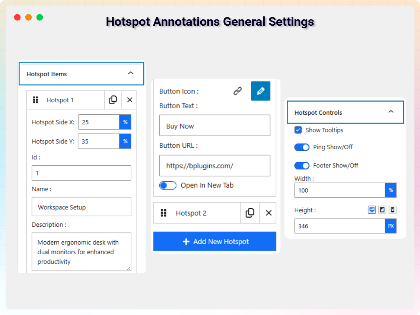420x315 pixels.
Task: Duplicate Hotspot 1 using the copy icon
Action: 113,100
